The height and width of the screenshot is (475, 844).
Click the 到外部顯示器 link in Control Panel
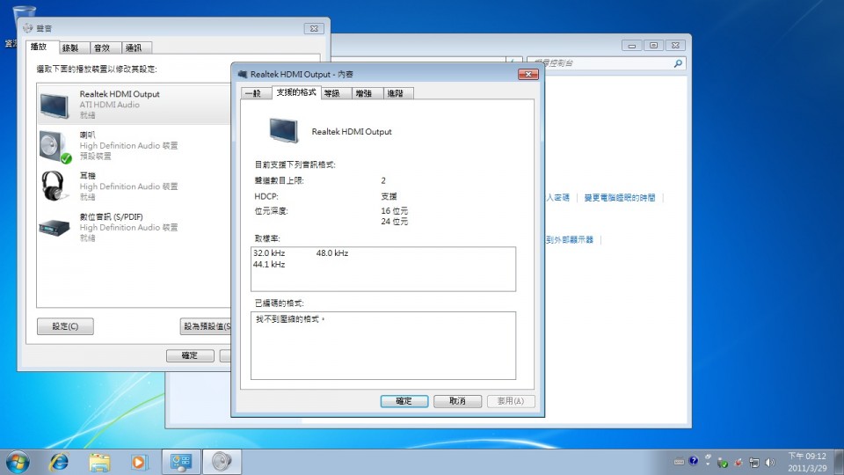(x=570, y=239)
